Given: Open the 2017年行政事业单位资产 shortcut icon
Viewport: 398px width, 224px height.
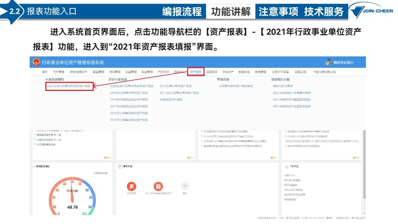Looking at the screenshot, I should click(158, 186).
